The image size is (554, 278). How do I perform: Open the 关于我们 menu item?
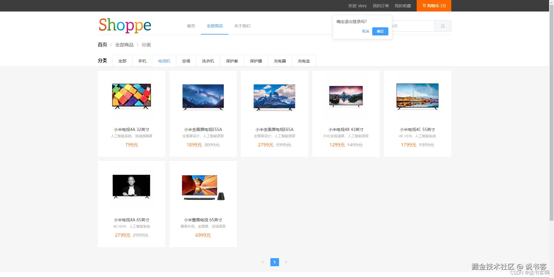(242, 26)
